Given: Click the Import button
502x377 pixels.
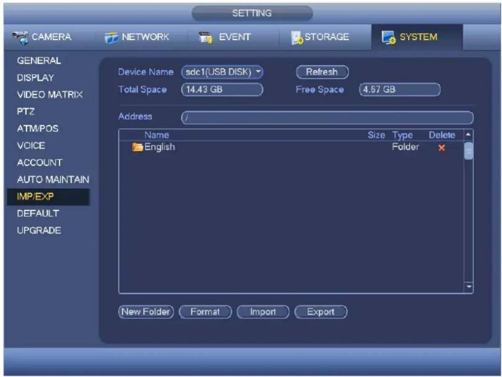Looking at the screenshot, I should [263, 312].
